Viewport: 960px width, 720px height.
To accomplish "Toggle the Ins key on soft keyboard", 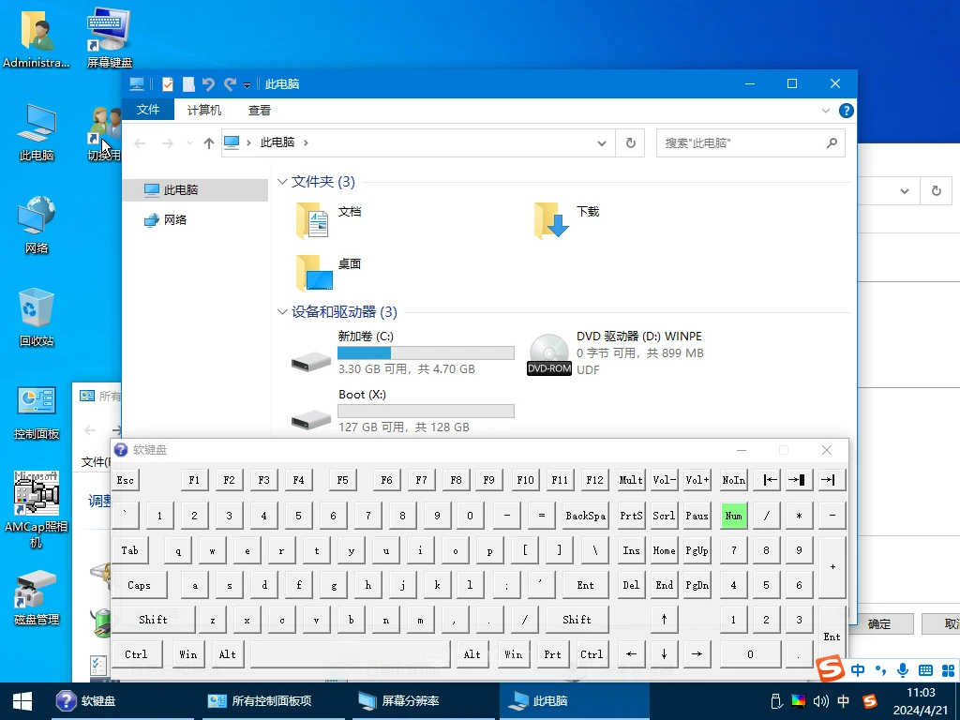I will 631,550.
